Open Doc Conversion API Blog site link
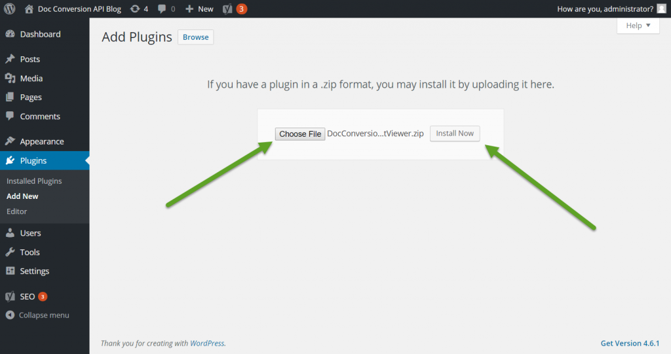 point(79,9)
